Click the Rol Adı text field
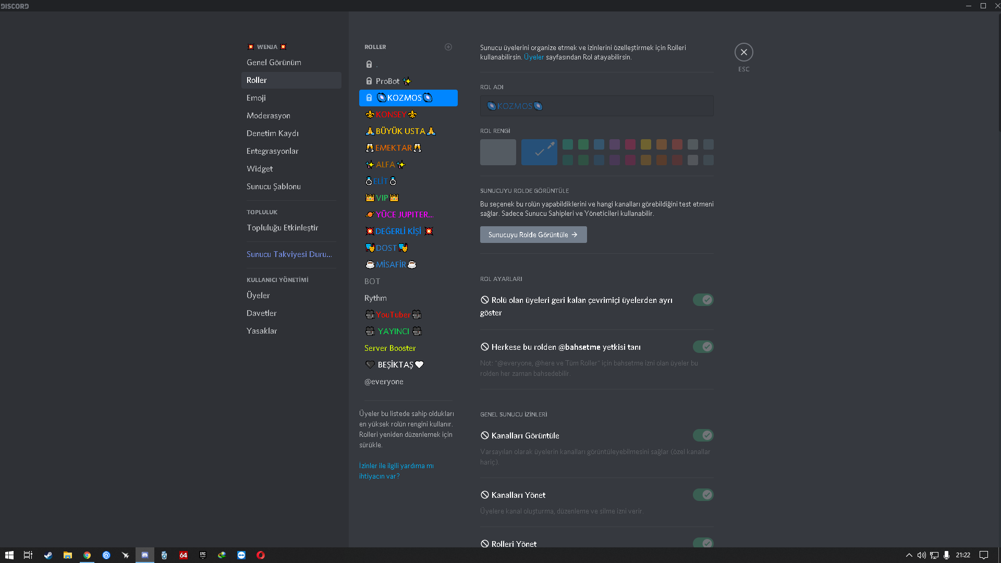 [x=596, y=106]
